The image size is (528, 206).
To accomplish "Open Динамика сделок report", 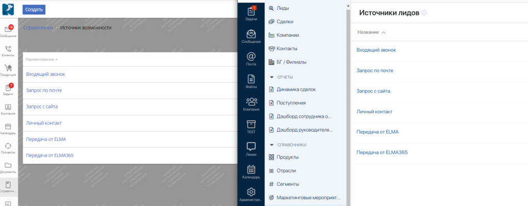I will pyautogui.click(x=292, y=89).
